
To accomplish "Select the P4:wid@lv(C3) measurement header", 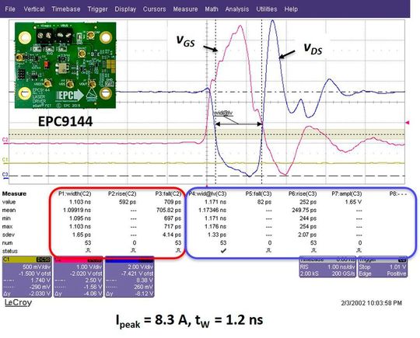I will 208,193.
